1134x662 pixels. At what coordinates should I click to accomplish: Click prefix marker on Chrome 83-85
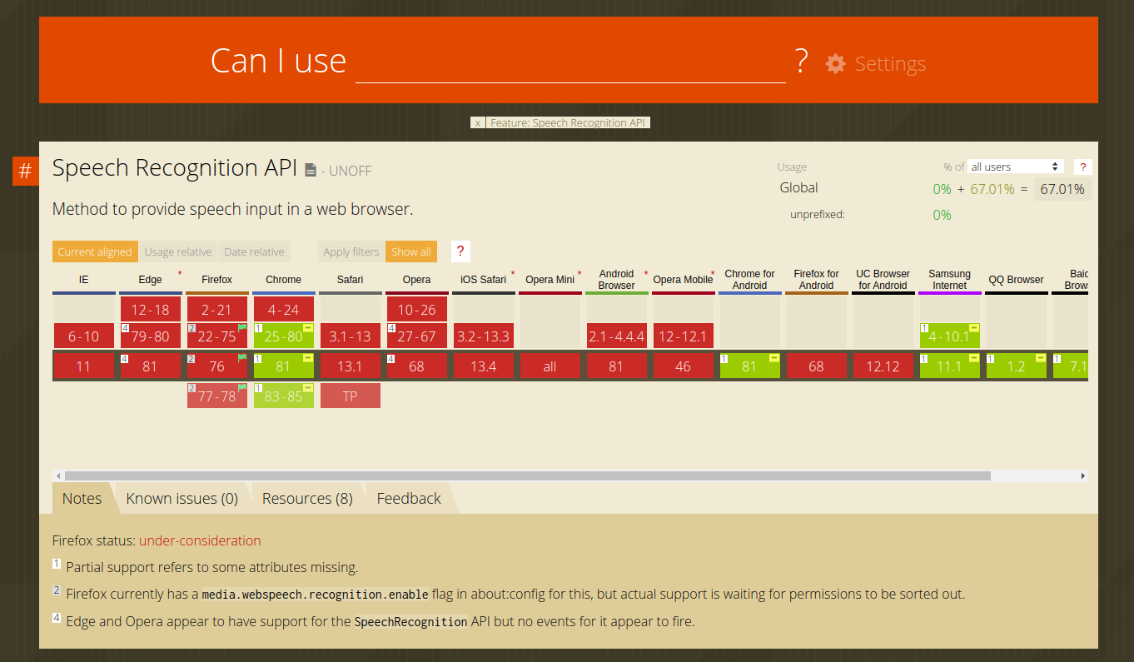pos(308,388)
